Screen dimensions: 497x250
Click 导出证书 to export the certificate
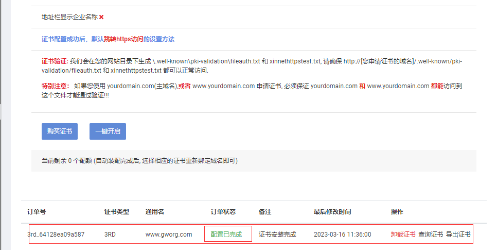[x=458, y=234]
